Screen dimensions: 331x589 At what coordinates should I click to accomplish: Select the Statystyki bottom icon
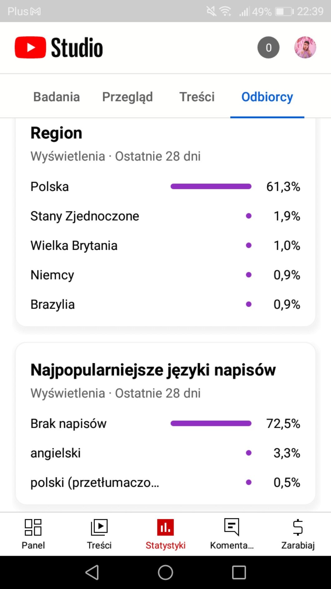point(165,527)
